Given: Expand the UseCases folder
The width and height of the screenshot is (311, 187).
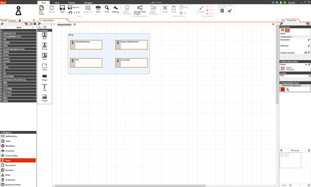Looking at the screenshot, I should (x=2, y=92).
